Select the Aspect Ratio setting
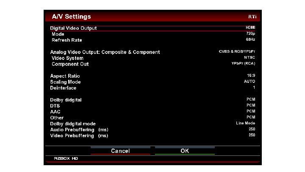305x172 pixels. click(65, 76)
